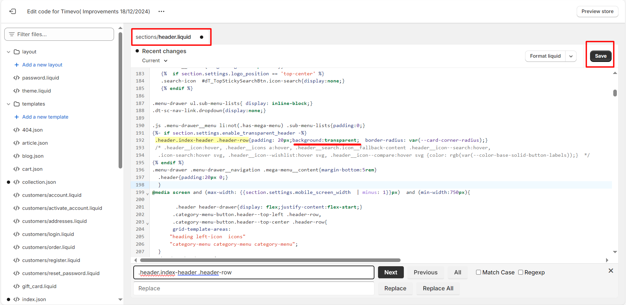Click Next to find next match
Screen dimensions: 626x305
tap(391, 272)
